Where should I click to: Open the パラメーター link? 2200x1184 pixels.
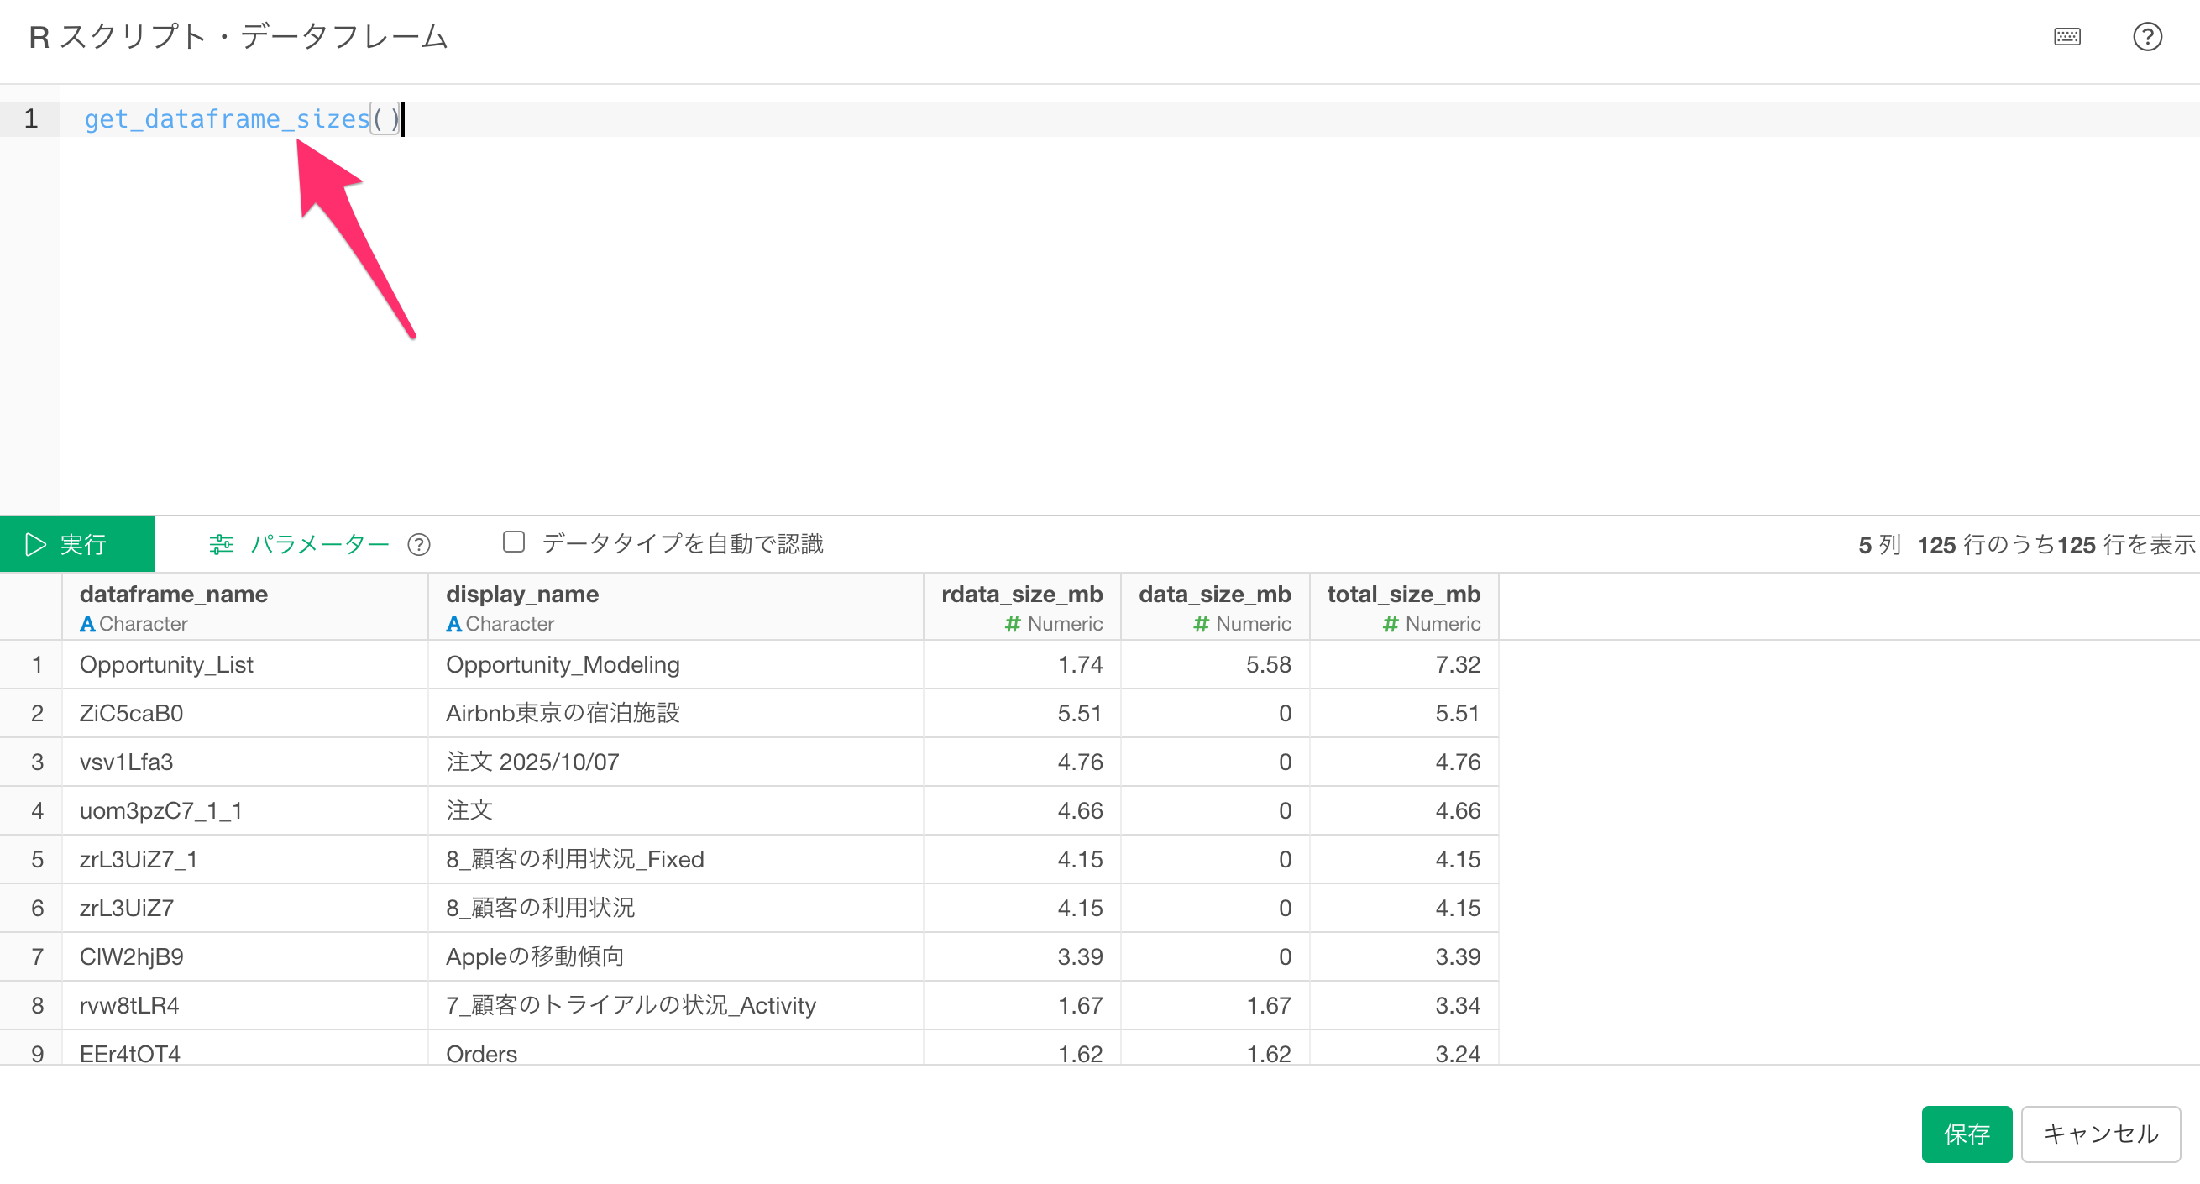click(x=319, y=544)
